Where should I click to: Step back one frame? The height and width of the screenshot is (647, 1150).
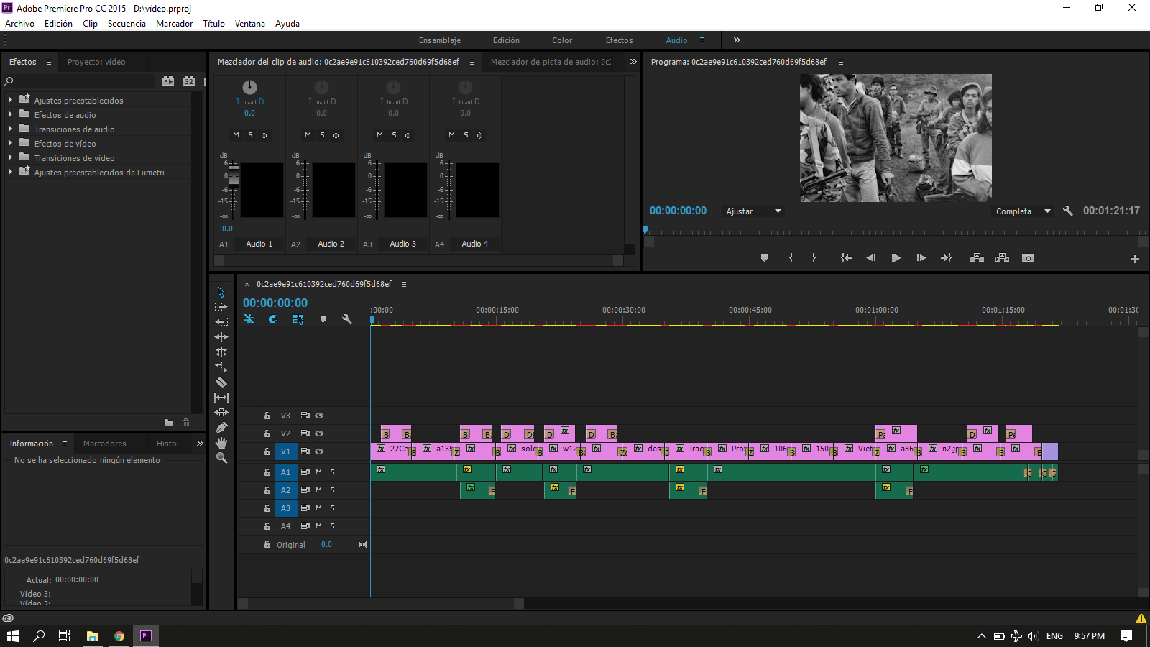point(871,258)
